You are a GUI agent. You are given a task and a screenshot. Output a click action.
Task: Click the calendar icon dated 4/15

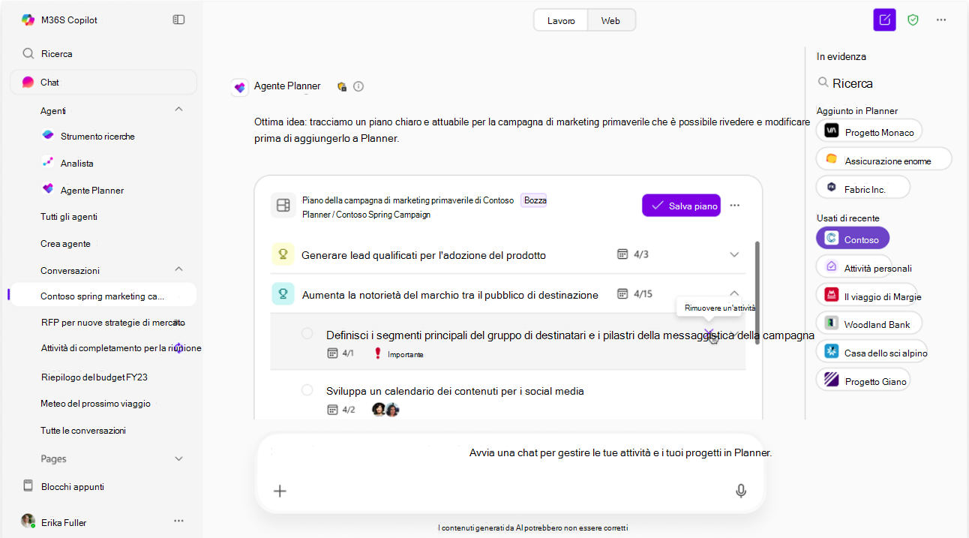(622, 293)
